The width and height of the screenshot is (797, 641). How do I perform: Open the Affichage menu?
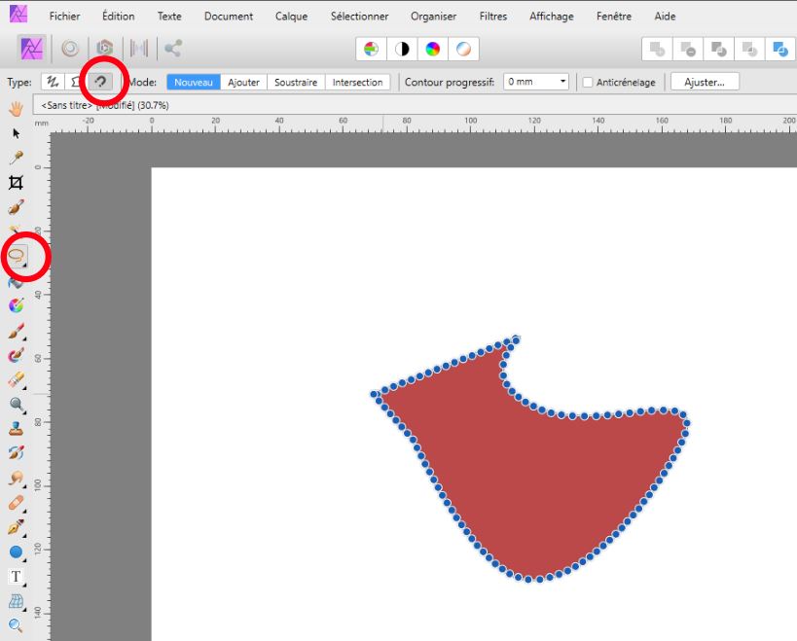tap(552, 17)
